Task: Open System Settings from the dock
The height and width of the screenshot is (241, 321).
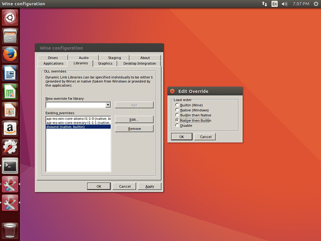Action: point(10,147)
